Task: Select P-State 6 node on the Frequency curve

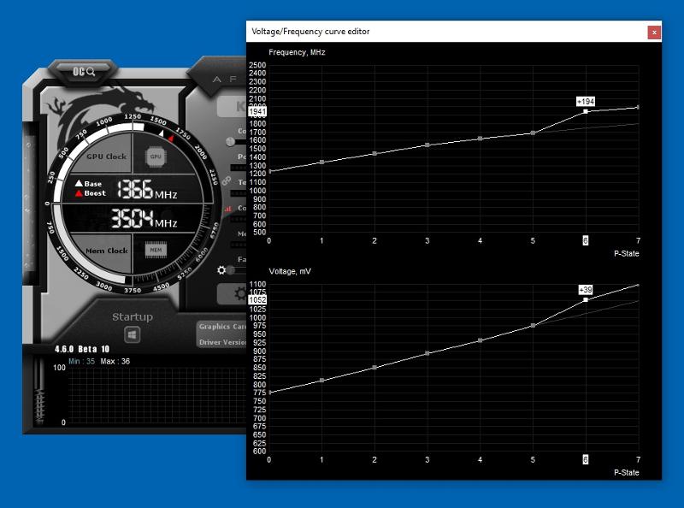Action: point(587,113)
